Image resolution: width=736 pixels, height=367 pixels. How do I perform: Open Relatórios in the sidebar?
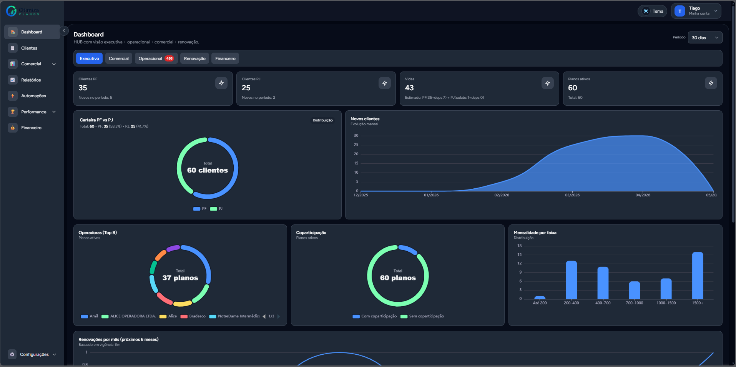(32, 80)
